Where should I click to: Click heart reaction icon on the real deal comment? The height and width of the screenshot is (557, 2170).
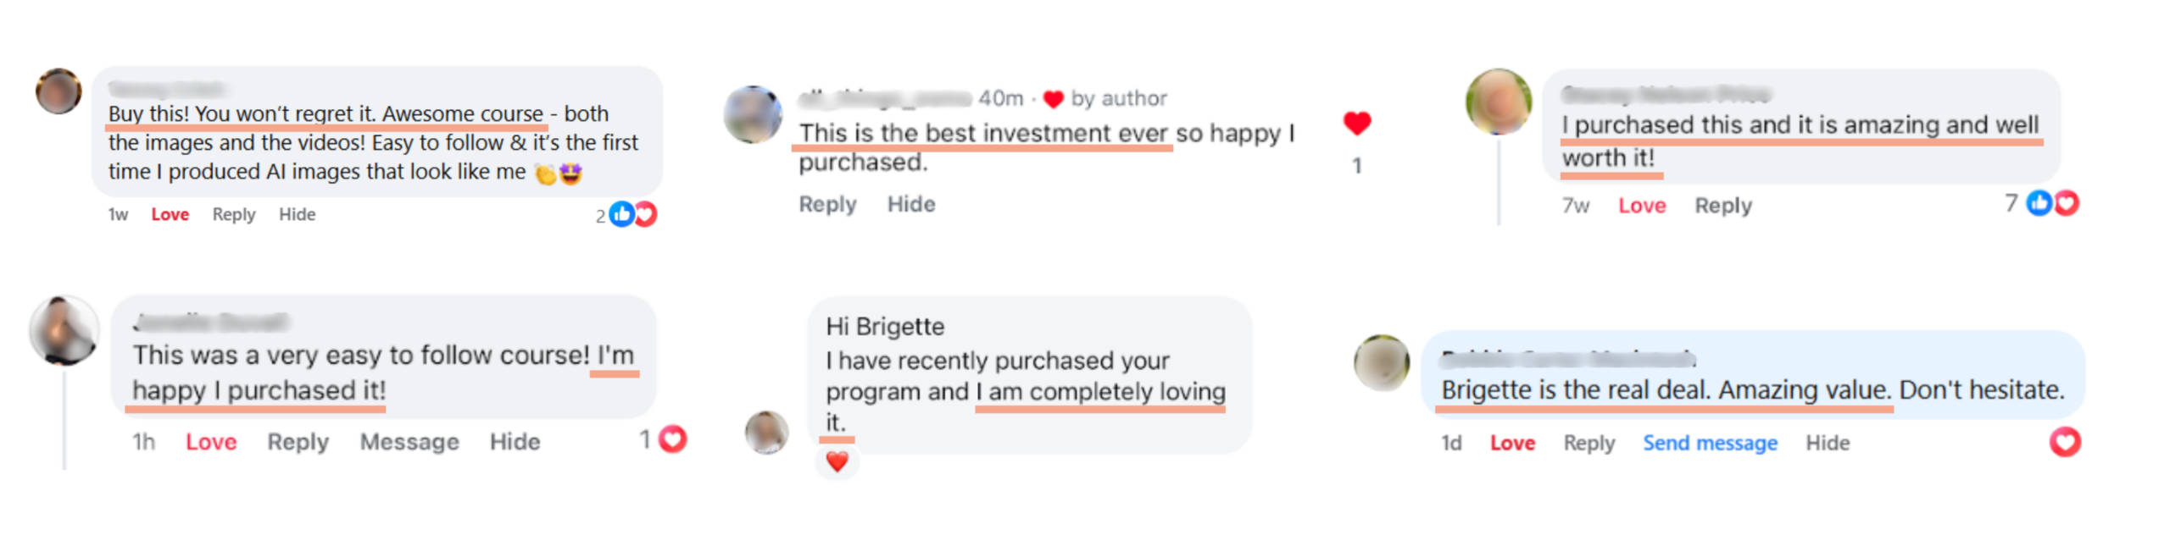[2064, 442]
